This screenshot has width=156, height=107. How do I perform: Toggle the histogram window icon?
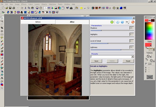pyautogui.click(x=56, y=8)
